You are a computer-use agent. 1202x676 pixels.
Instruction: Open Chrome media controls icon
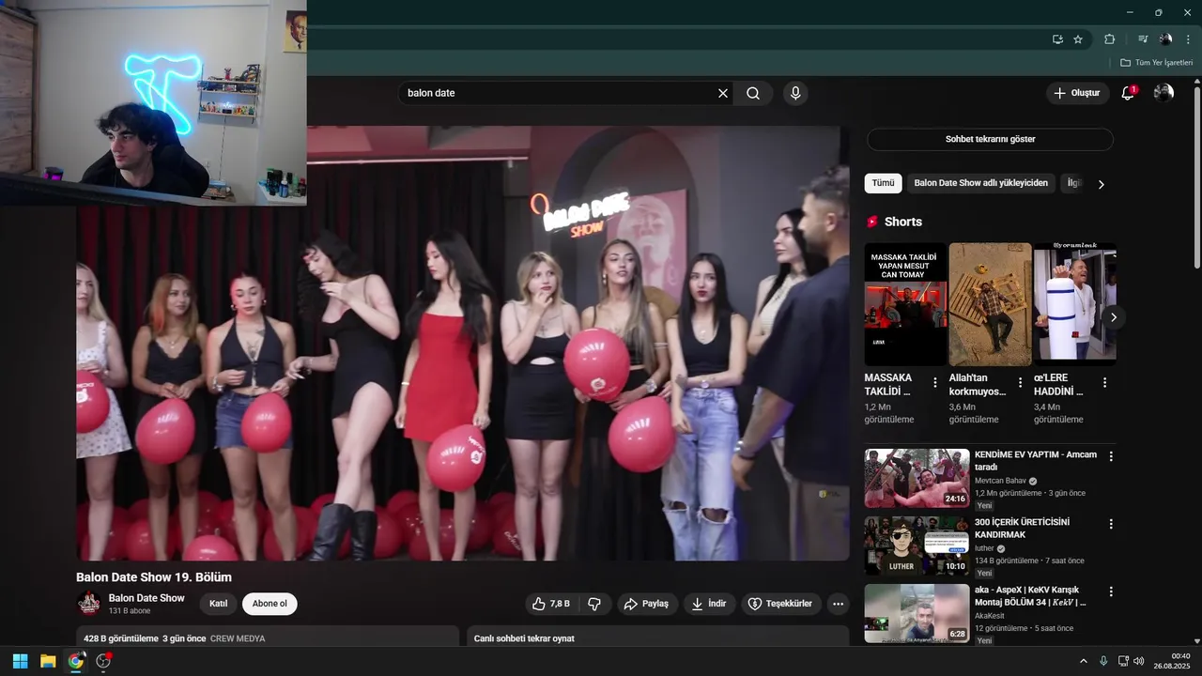pyautogui.click(x=1143, y=39)
